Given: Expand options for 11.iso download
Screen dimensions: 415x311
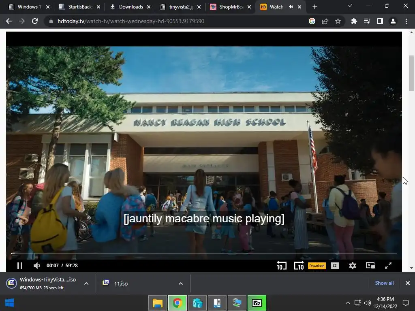Looking at the screenshot, I should (x=181, y=283).
